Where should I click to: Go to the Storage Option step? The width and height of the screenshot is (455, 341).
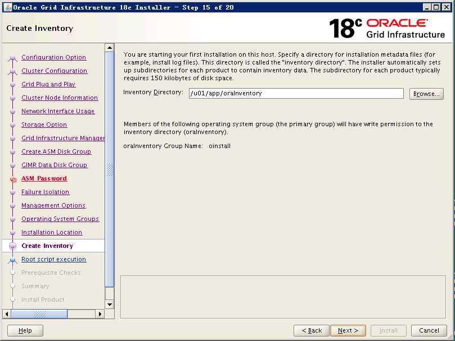[44, 125]
